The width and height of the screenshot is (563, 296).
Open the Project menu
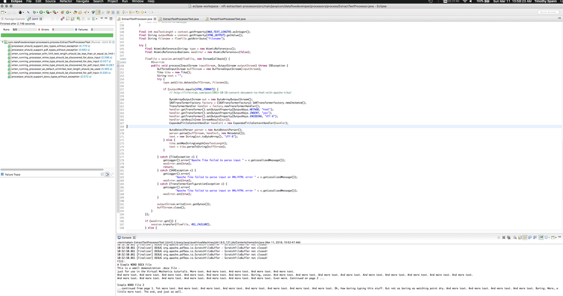[x=112, y=2]
